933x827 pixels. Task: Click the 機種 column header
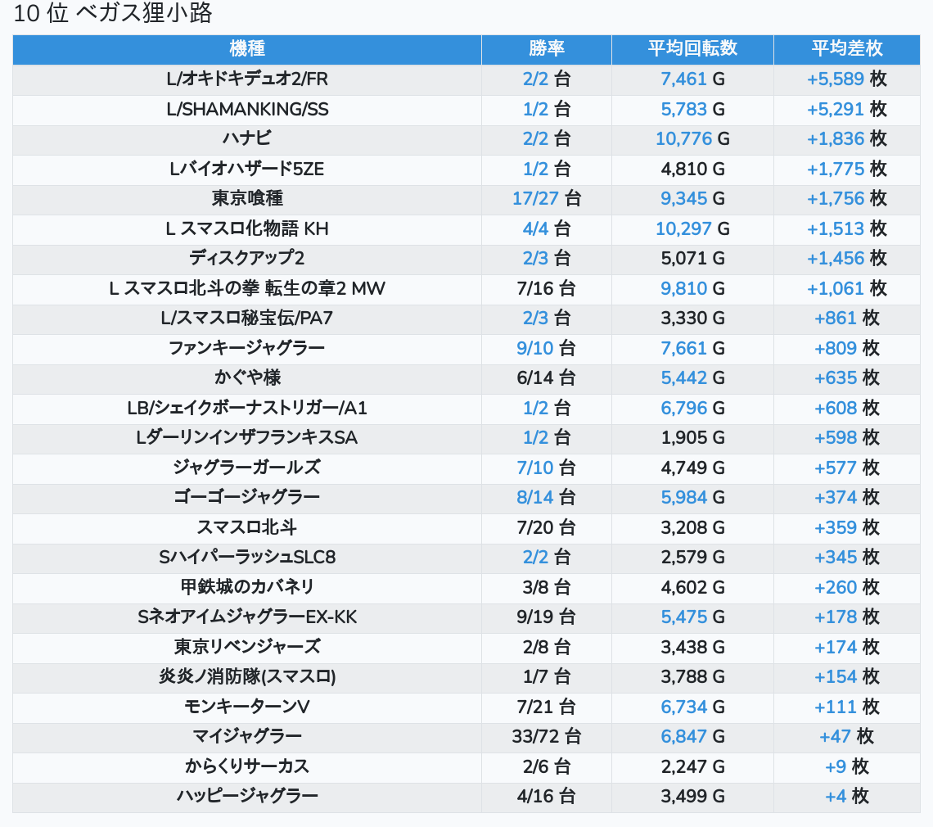click(x=247, y=49)
